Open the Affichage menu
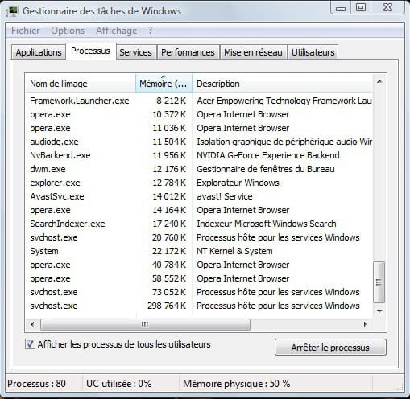410x399 pixels. (117, 31)
